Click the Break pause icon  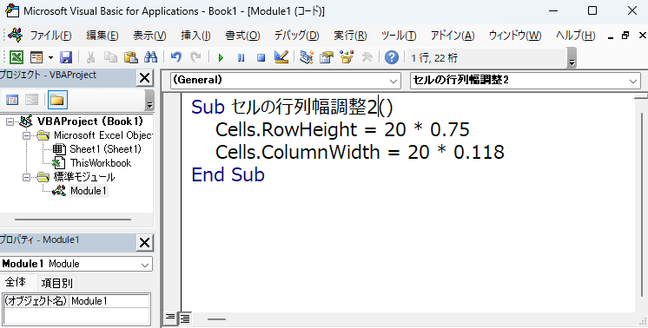[241, 58]
